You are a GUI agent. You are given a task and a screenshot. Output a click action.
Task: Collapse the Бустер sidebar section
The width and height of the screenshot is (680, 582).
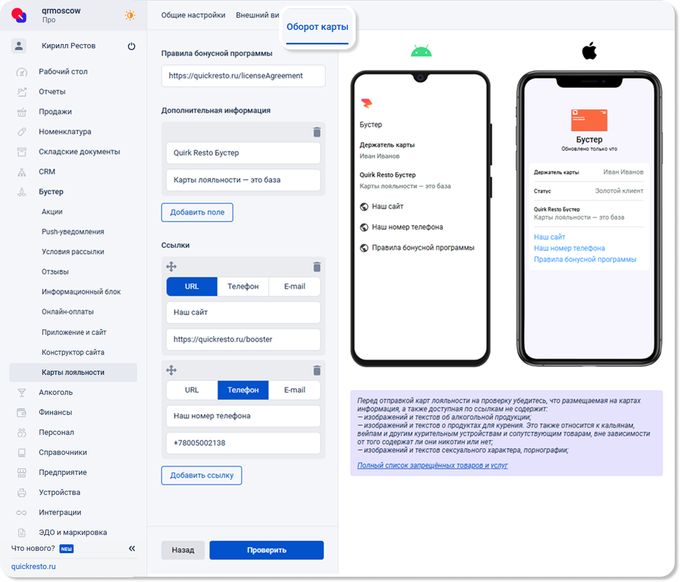pos(51,192)
